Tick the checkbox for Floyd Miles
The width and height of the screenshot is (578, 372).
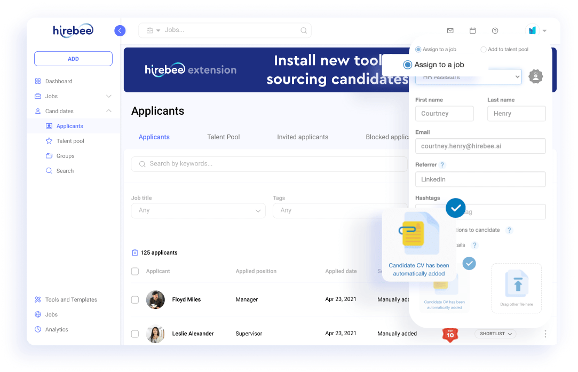[135, 300]
